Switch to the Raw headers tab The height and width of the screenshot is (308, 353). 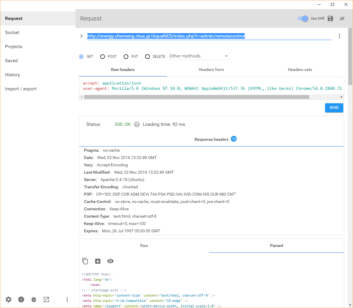tap(123, 70)
